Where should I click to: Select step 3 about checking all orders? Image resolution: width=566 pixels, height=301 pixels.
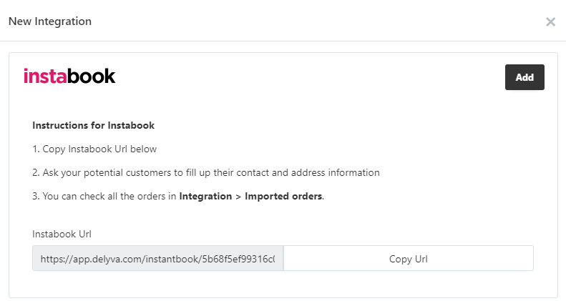178,196
